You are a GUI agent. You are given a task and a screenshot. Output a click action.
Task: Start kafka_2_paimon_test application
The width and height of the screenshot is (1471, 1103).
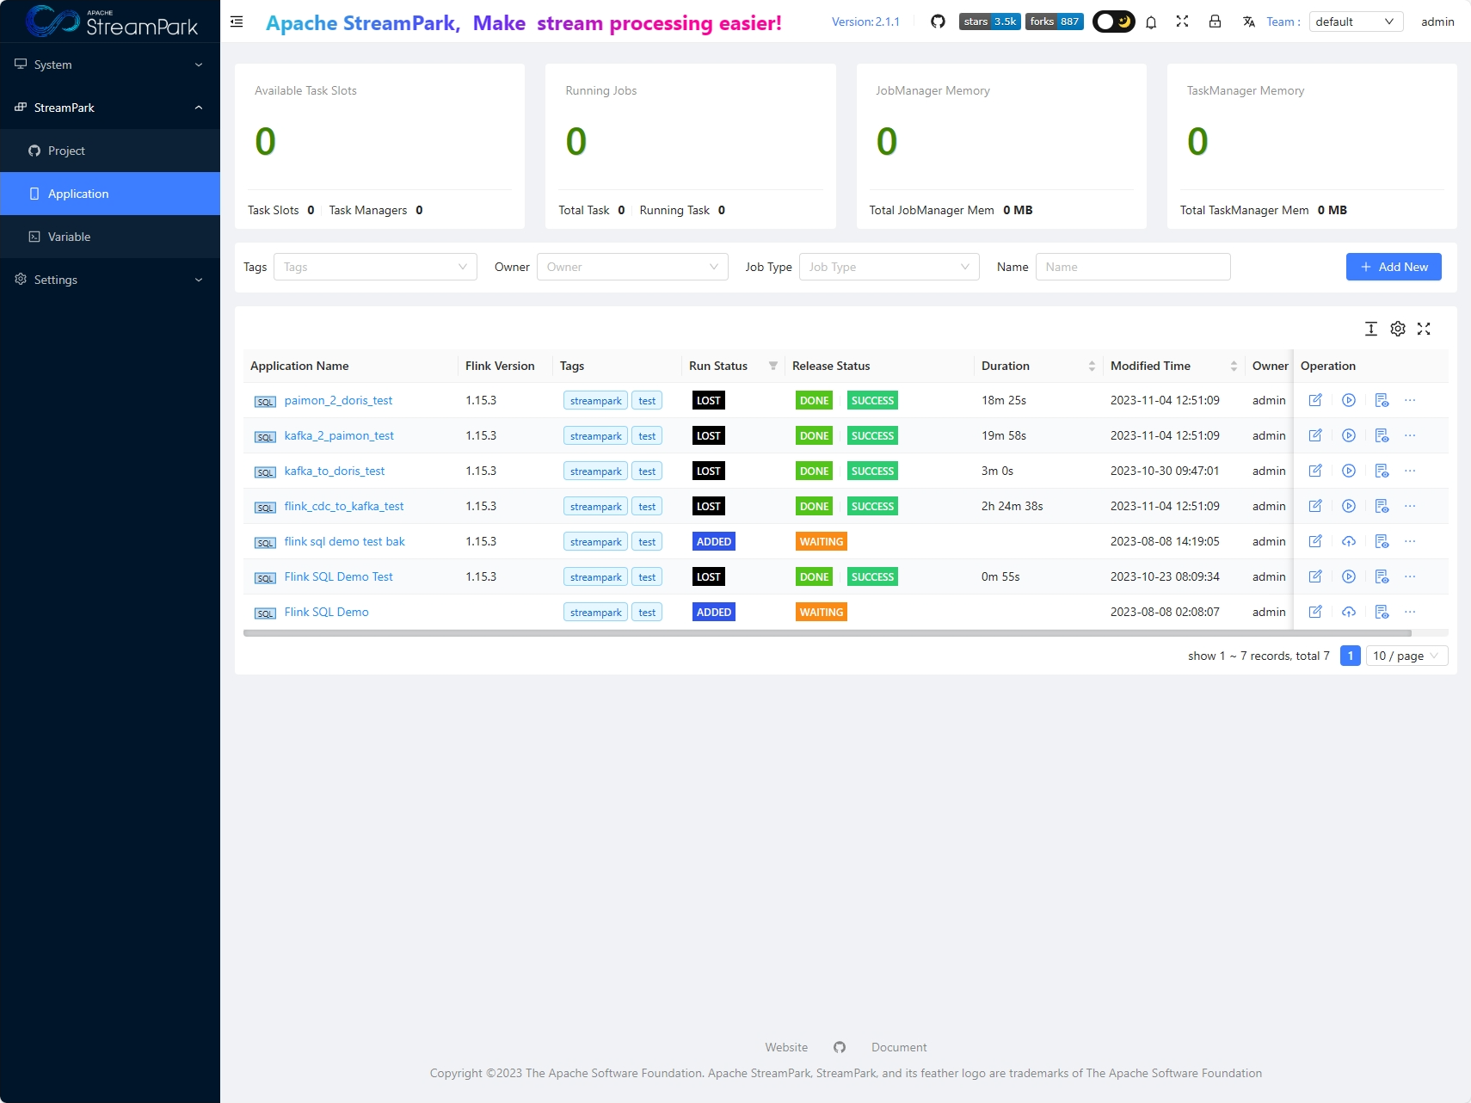1349,435
